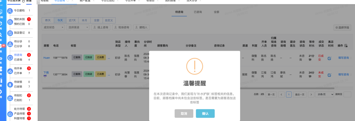Open the 20条/页 page size selector
The width and height of the screenshot is (355, 121).
click(324, 94)
